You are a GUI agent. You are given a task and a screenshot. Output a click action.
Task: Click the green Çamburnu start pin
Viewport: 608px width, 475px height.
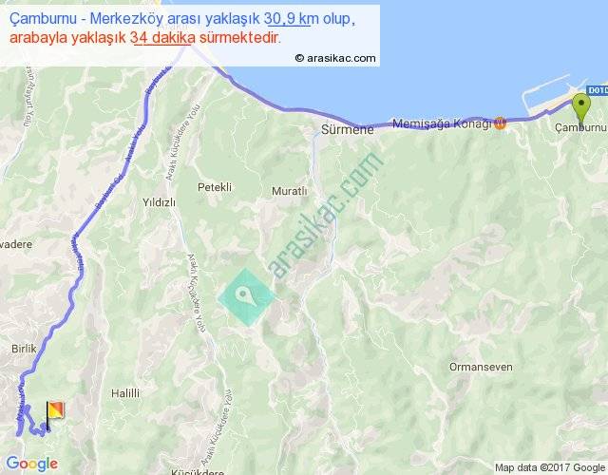pos(581,108)
